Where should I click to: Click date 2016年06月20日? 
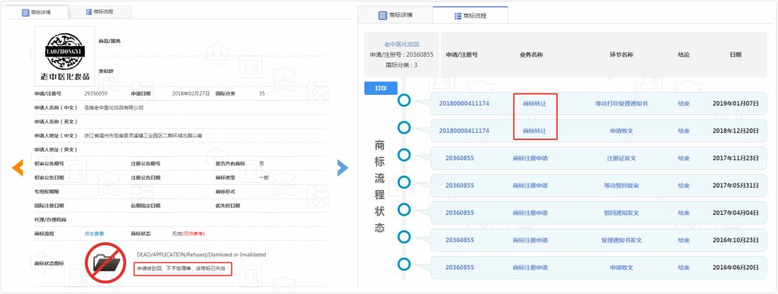point(735,267)
